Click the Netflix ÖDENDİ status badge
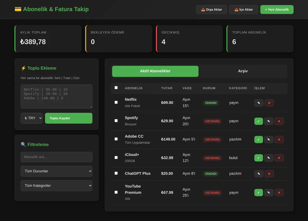The width and height of the screenshot is (308, 221). (x=211, y=103)
